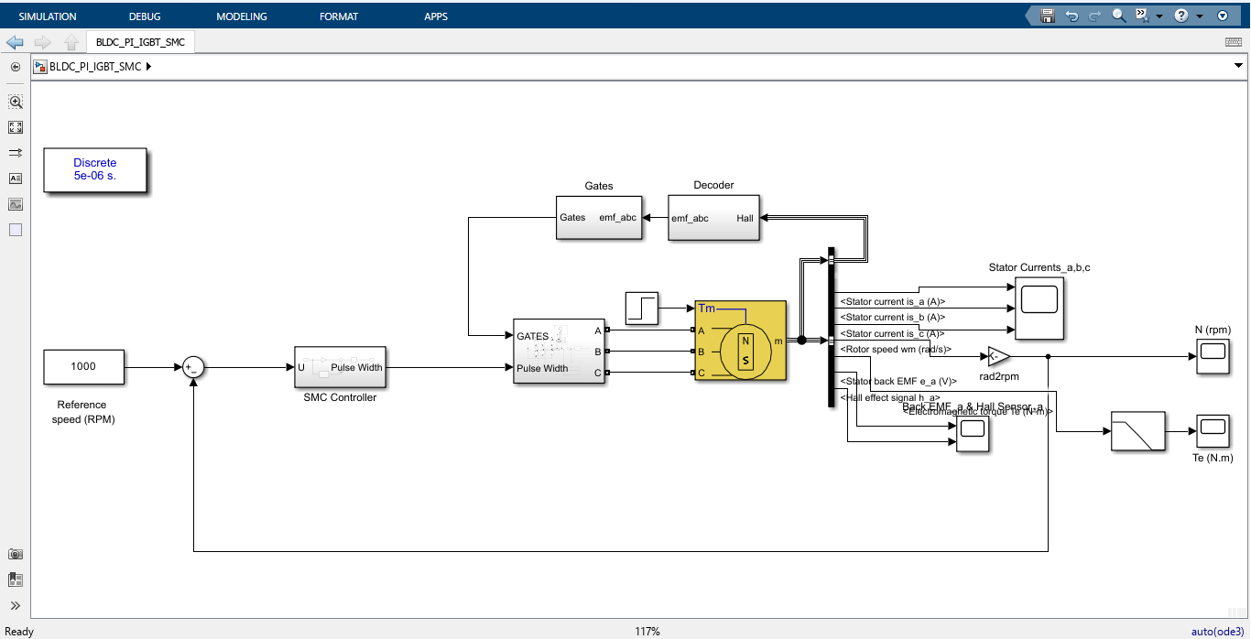
Task: Click the Undo icon in the toolbar
Action: pyautogui.click(x=1072, y=16)
